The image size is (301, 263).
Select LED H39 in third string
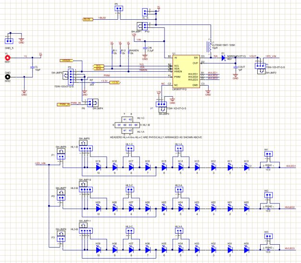click(98, 250)
